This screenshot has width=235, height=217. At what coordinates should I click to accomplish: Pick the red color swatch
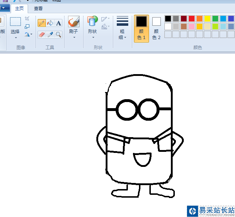click(x=192, y=19)
